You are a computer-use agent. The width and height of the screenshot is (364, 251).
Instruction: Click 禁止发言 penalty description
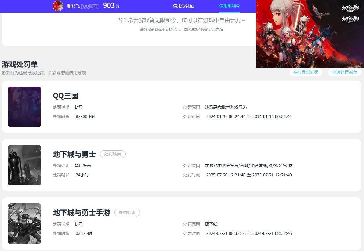(x=83, y=166)
